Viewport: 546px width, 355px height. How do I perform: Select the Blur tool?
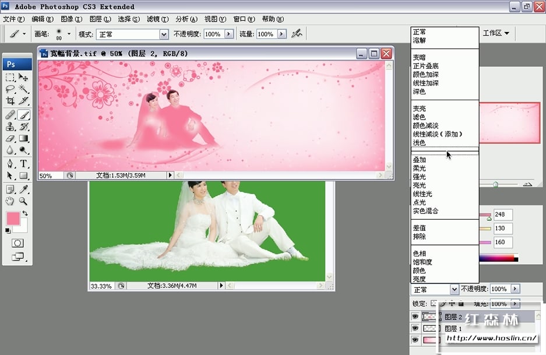tap(10, 150)
